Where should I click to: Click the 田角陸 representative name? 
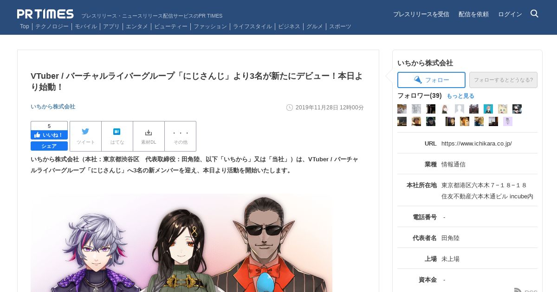coord(450,238)
